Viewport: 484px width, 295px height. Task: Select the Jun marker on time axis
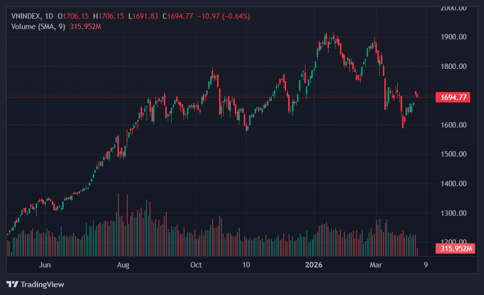click(45, 265)
